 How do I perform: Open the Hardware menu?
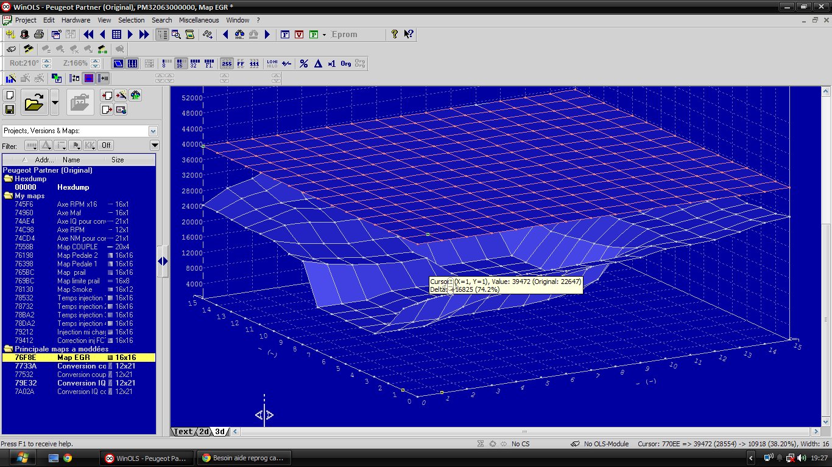76,20
